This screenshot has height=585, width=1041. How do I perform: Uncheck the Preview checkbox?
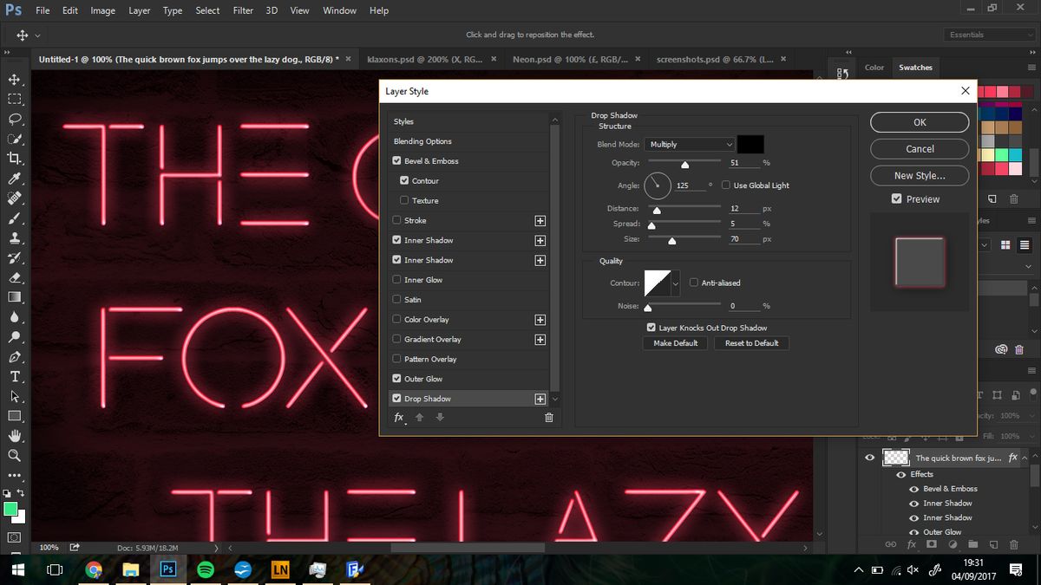click(x=897, y=198)
